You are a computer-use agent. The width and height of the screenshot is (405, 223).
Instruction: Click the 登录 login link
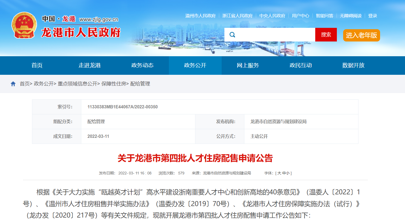pyautogui.click(x=372, y=16)
